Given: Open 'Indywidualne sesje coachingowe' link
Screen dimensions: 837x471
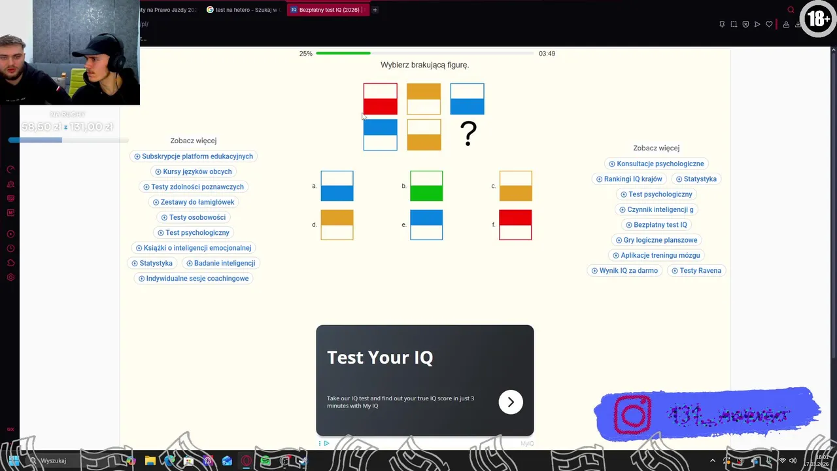Looking at the screenshot, I should pos(193,278).
